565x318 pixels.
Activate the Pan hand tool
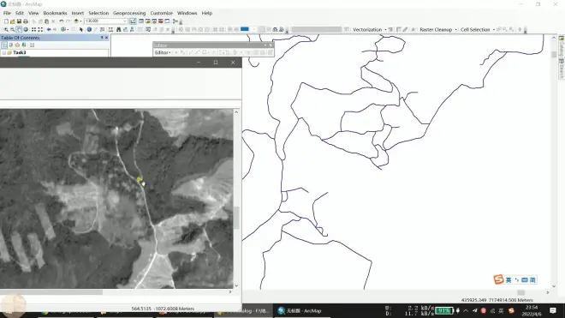point(19,30)
